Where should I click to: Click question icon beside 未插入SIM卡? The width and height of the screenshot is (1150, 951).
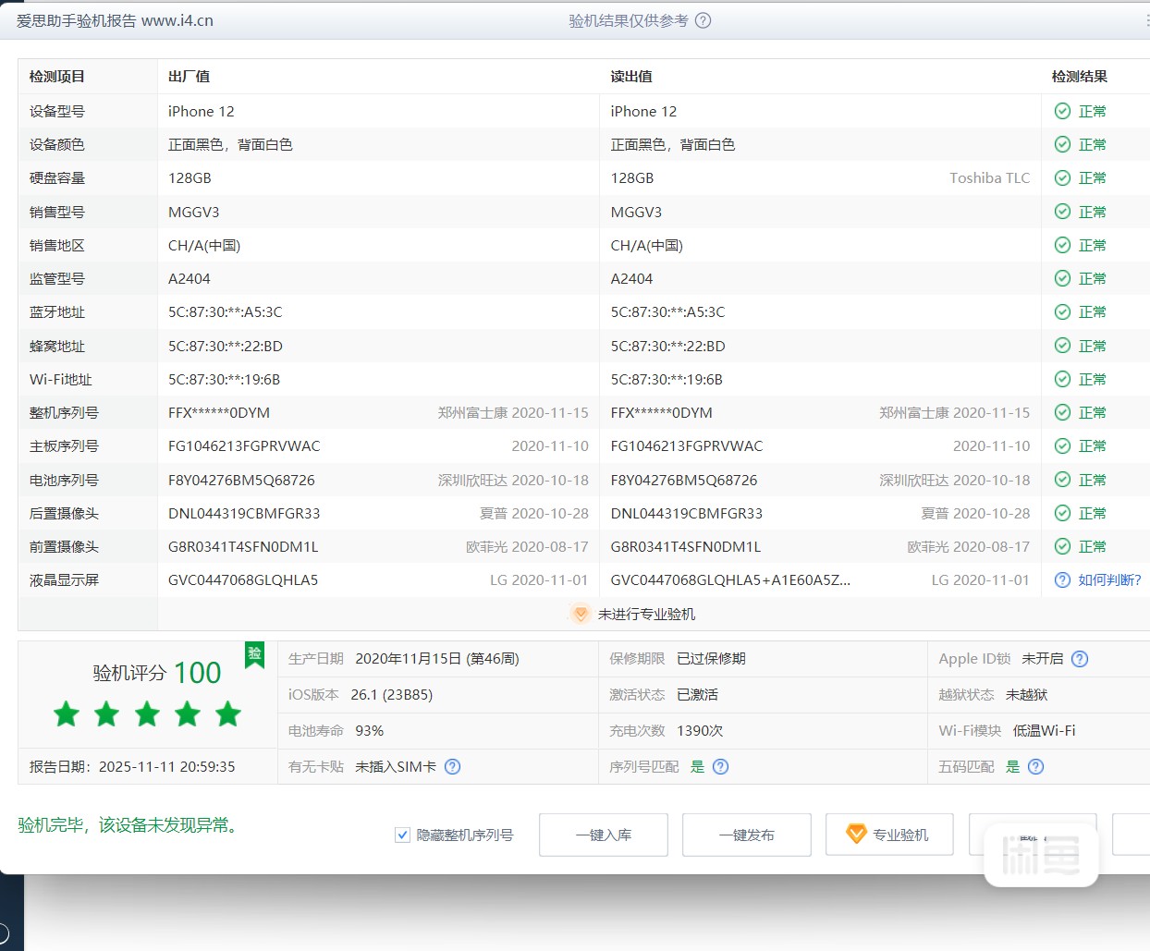pyautogui.click(x=452, y=766)
